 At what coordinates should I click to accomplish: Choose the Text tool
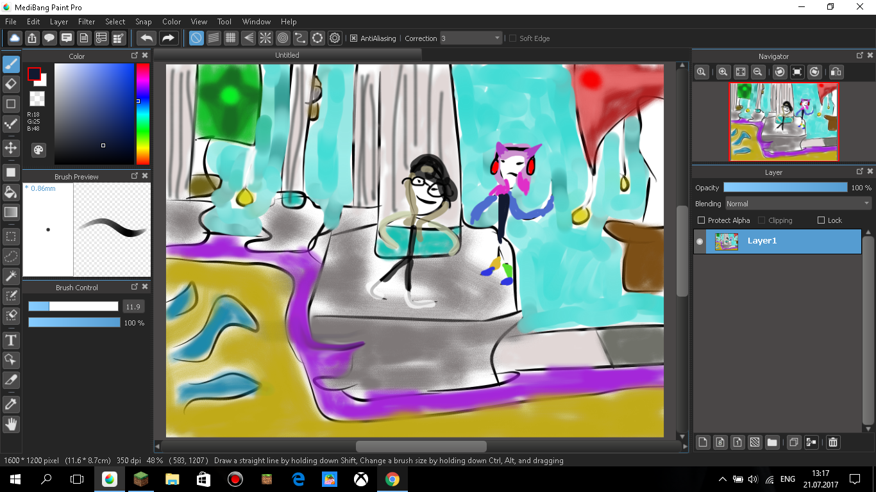pos(11,340)
